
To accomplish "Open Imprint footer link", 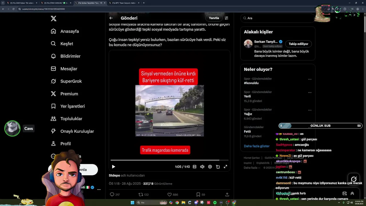I will tap(248, 163).
